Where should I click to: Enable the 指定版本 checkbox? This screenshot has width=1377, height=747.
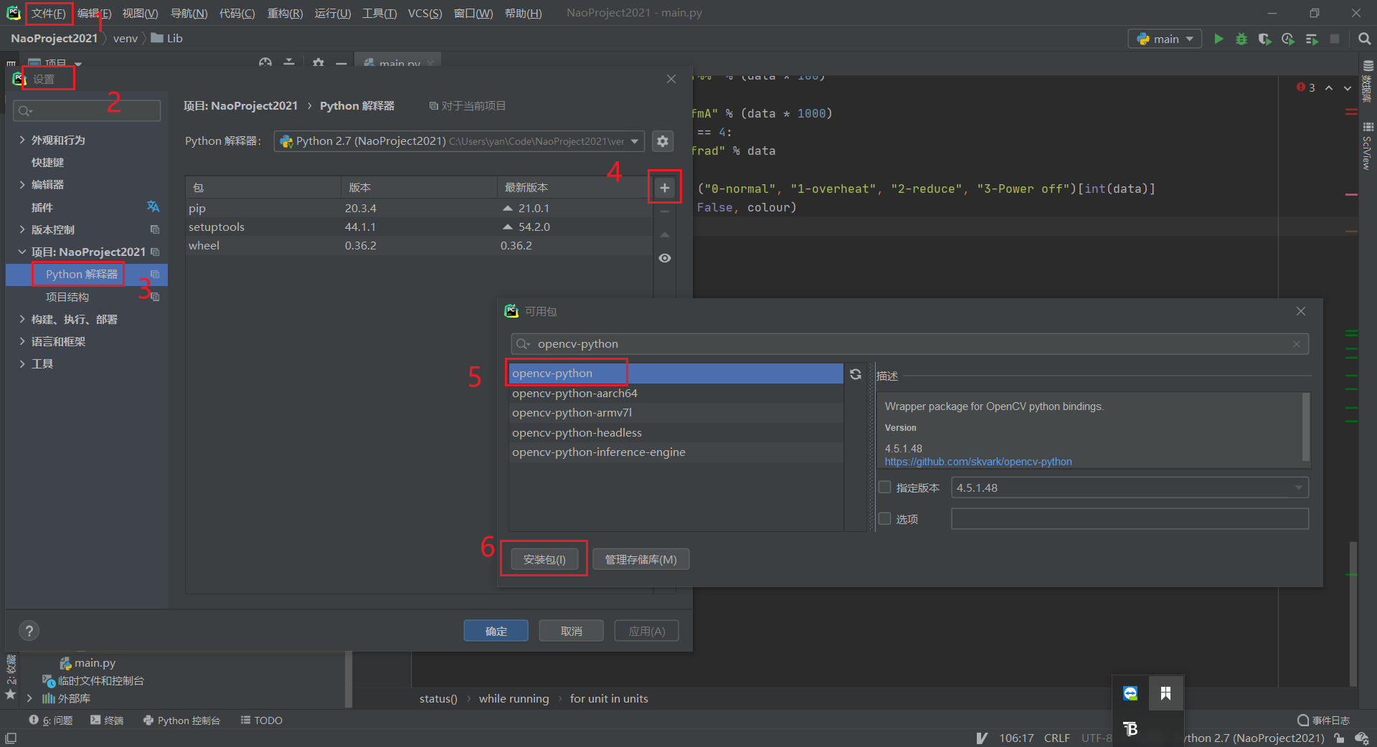pos(885,487)
